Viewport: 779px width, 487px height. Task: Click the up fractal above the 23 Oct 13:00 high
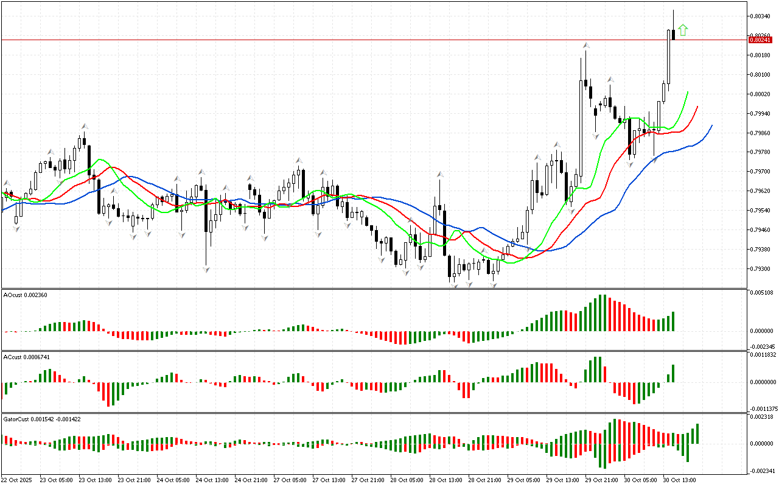coord(85,127)
